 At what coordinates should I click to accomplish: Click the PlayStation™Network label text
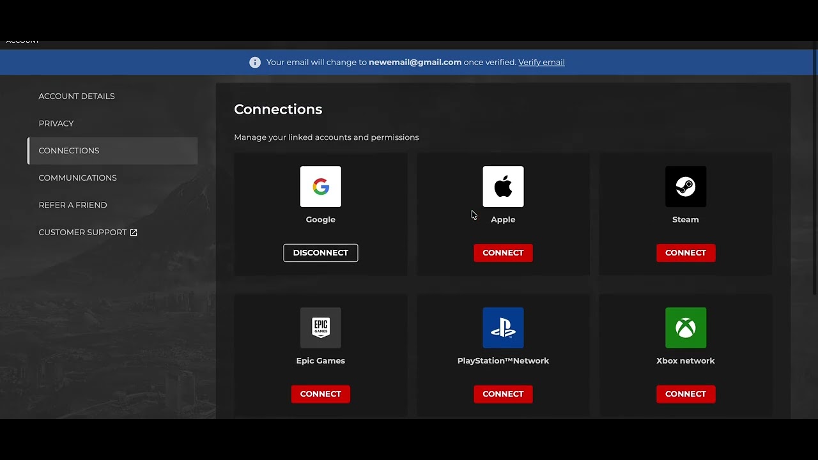click(x=503, y=361)
